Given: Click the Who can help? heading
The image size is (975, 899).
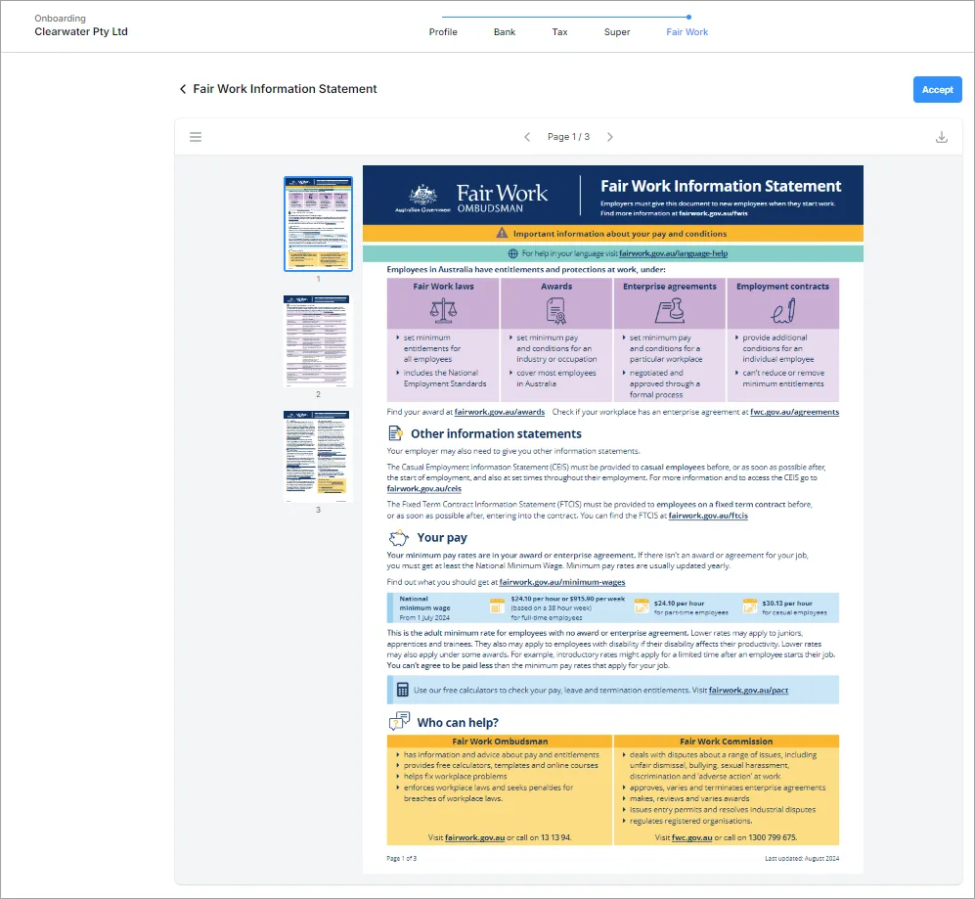Looking at the screenshot, I should [x=458, y=723].
